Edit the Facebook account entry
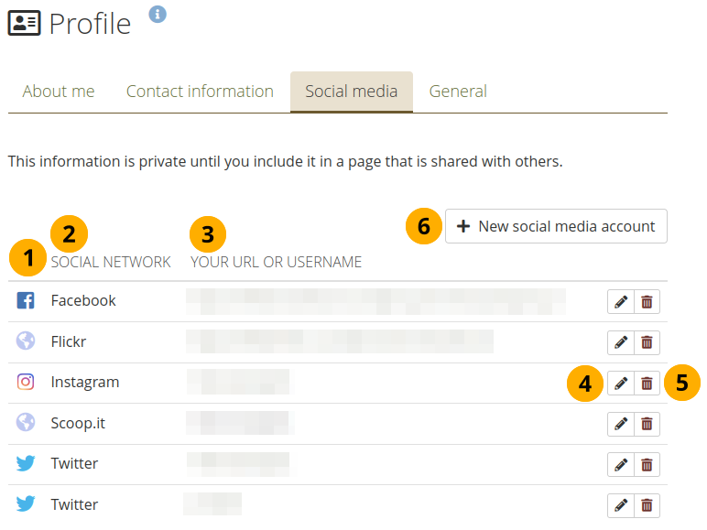707x530 pixels. 621,301
